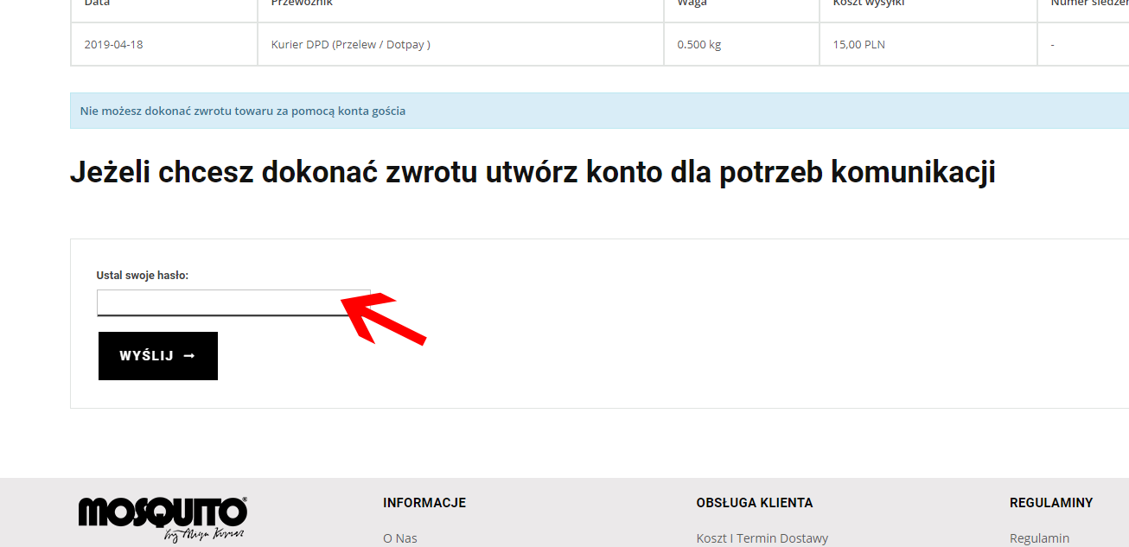The width and height of the screenshot is (1129, 547).
Task: Select the Kurier DPD carrier cell
Action: 350,45
